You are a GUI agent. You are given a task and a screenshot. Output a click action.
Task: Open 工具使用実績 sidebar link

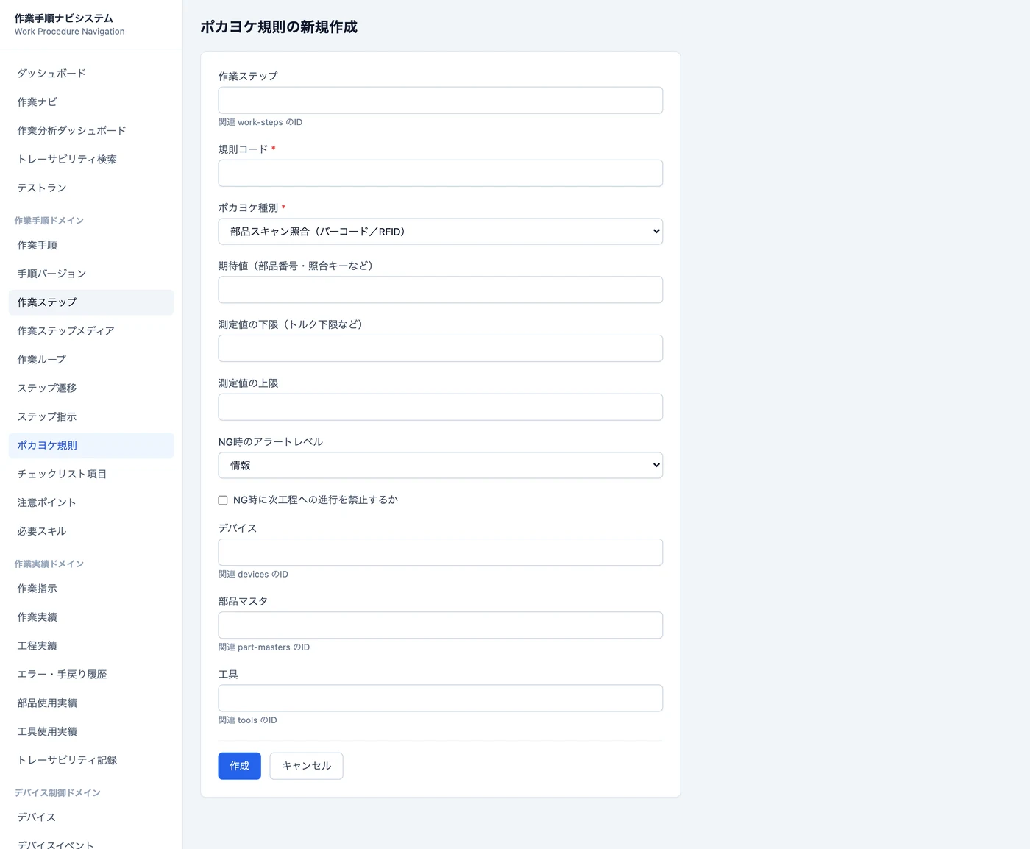91,732
